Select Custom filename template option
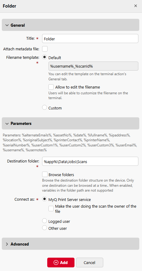Viewport: 142px width, 271px height. pos(45,108)
